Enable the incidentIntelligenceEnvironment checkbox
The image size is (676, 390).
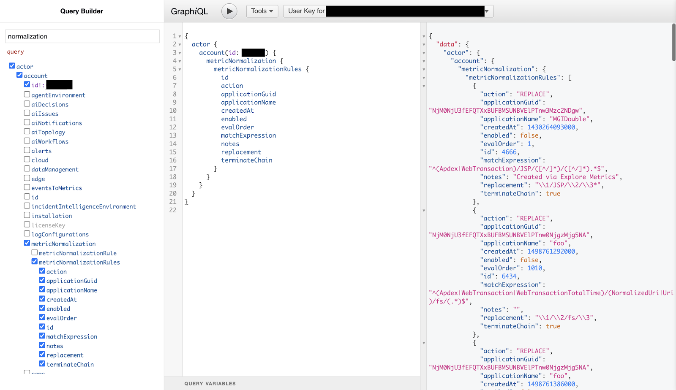point(27,206)
